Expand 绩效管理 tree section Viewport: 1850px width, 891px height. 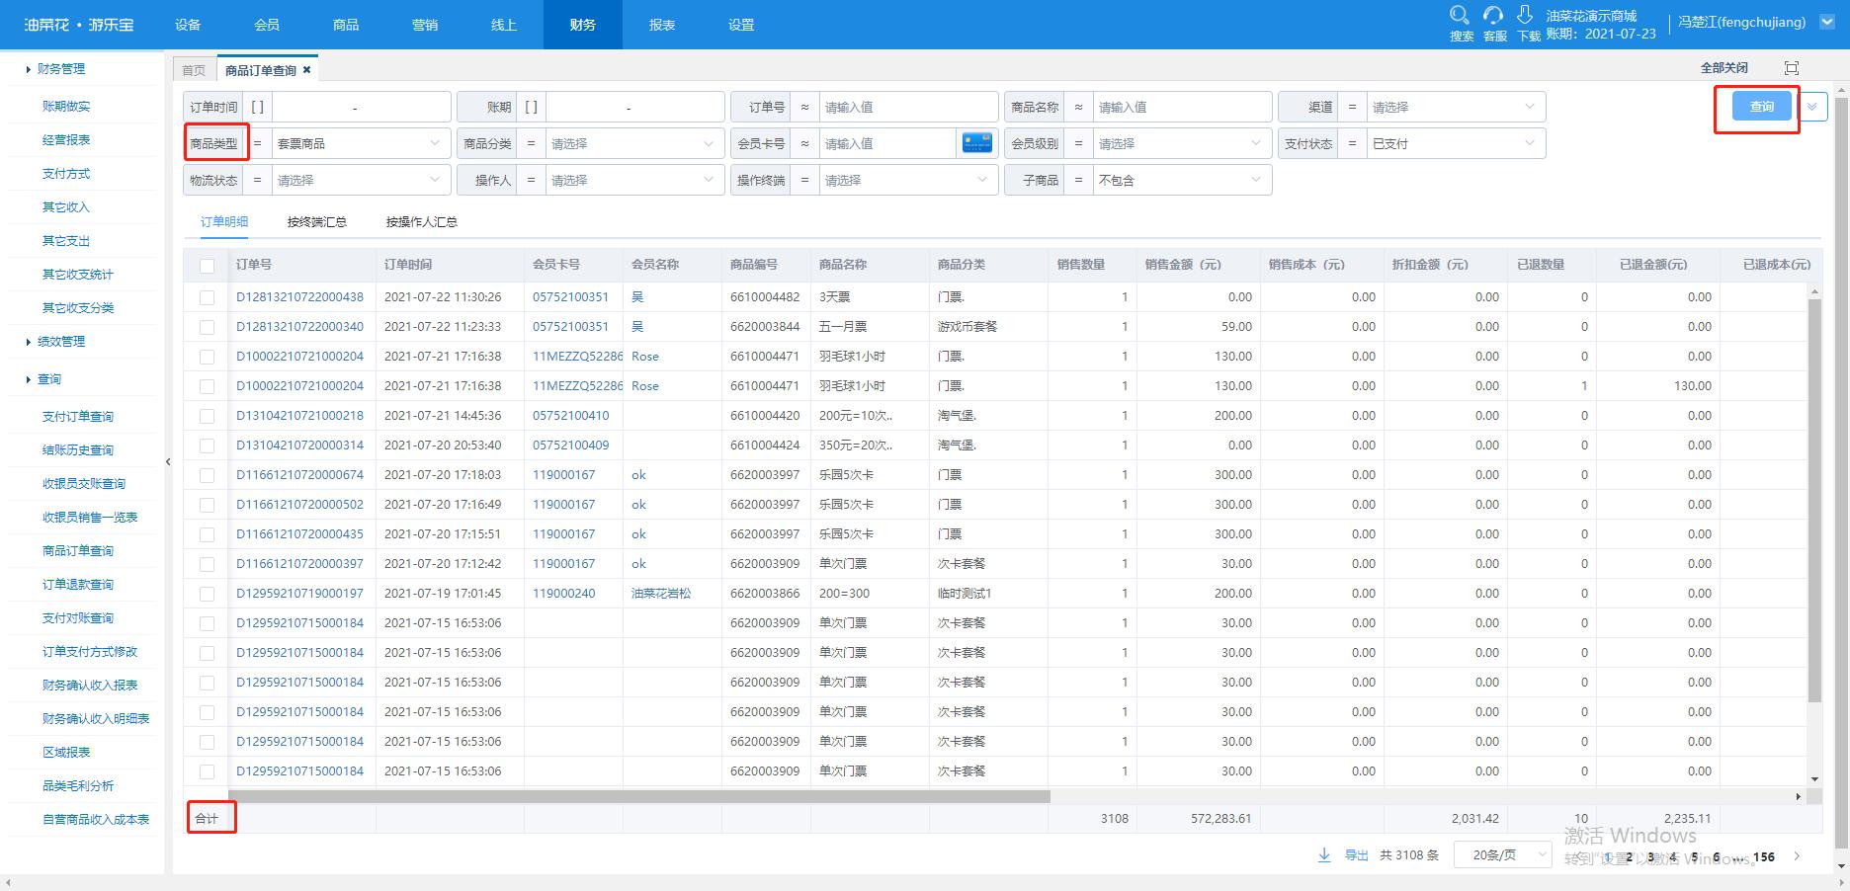(28, 342)
